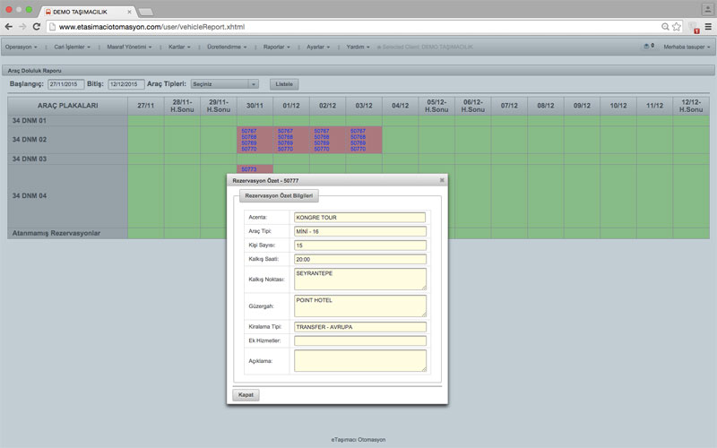Click the Atanmamış Rezervasyonlar row label
717x448 pixels.
click(x=56, y=233)
